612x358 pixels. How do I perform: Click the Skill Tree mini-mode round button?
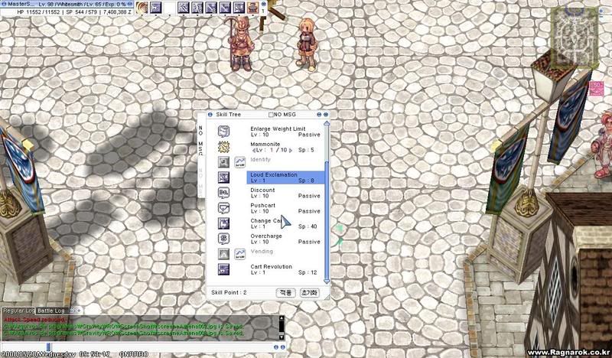[x=319, y=115]
